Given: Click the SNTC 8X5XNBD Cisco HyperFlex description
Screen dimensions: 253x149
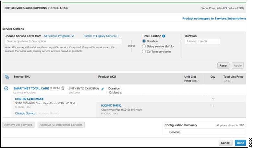Looking at the screenshot, I should pos(46,103).
